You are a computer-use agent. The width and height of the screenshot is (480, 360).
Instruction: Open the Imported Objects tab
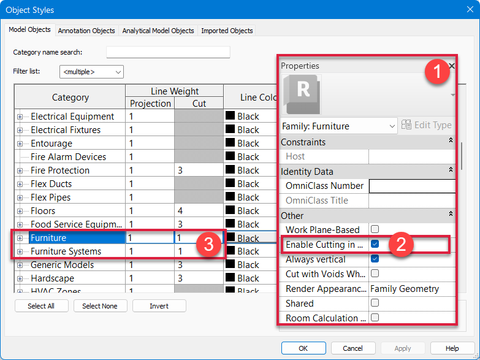tap(226, 30)
